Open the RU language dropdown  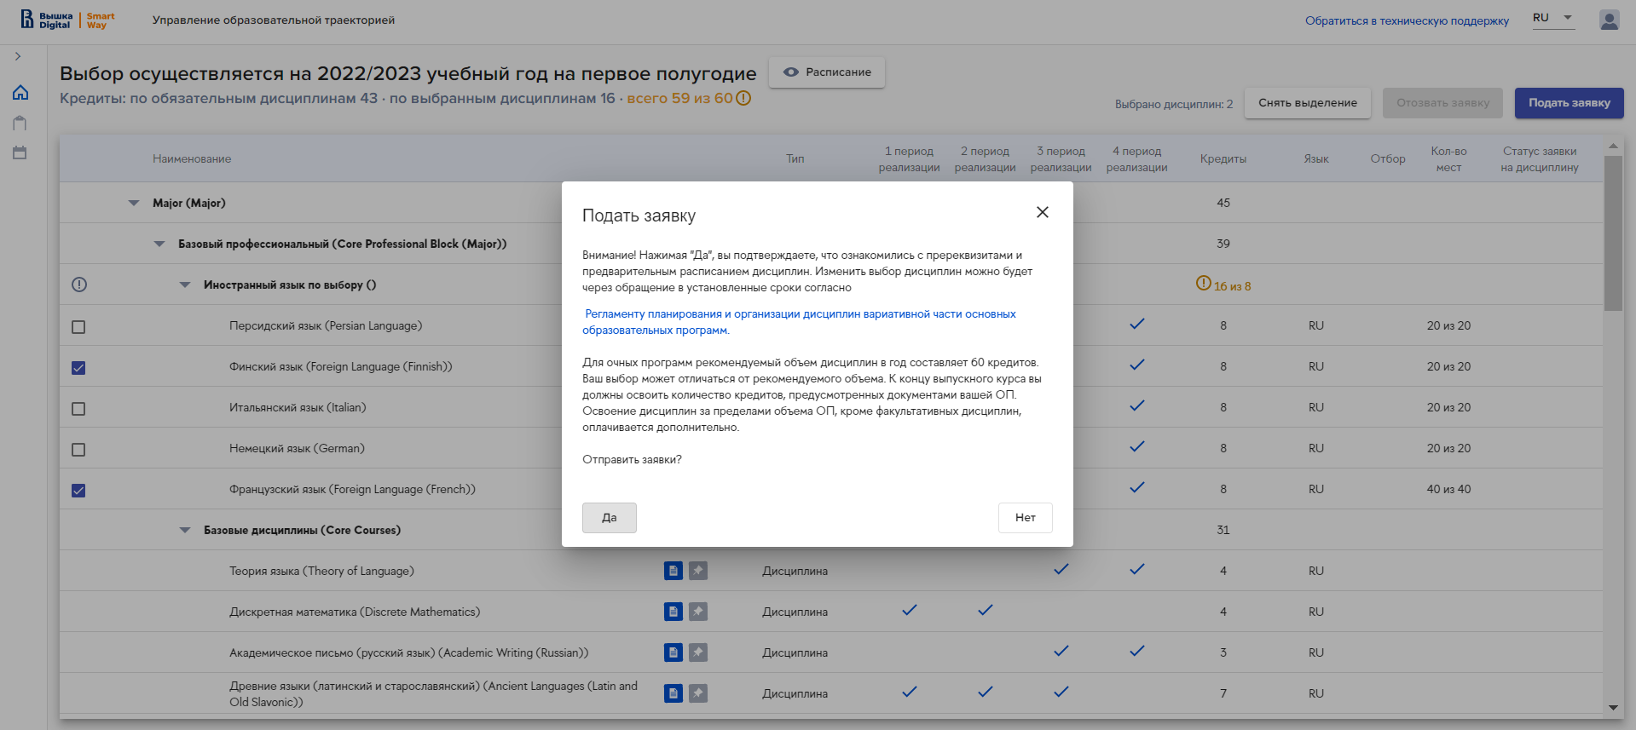pyautogui.click(x=1553, y=18)
